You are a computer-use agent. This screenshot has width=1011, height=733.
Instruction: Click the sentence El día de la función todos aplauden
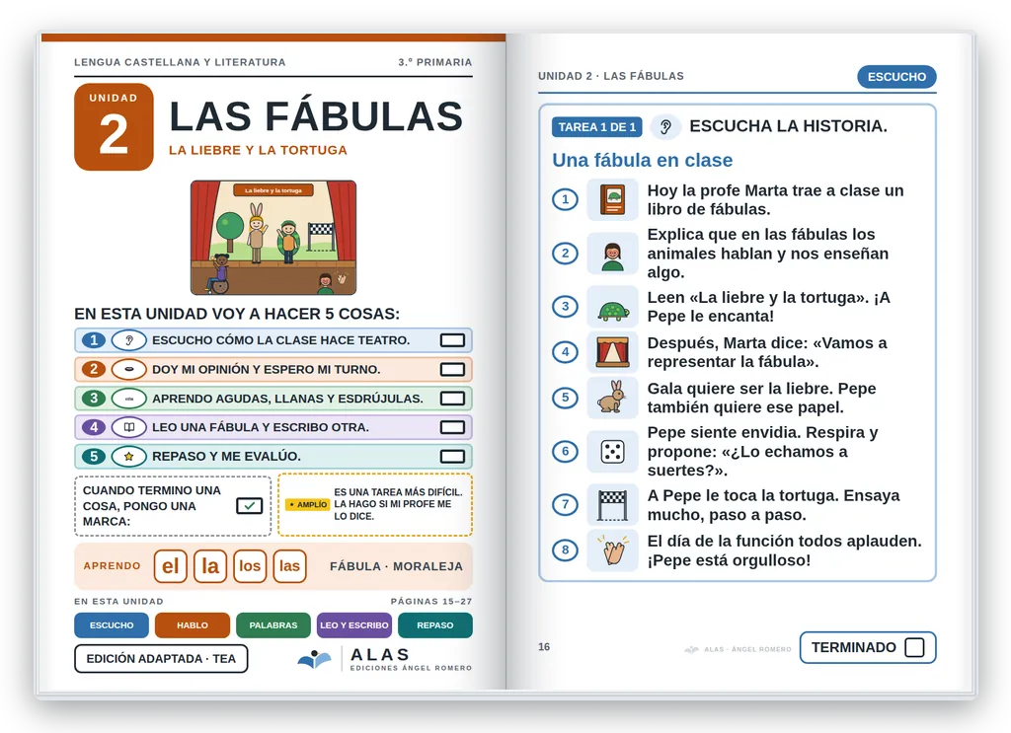(x=785, y=541)
